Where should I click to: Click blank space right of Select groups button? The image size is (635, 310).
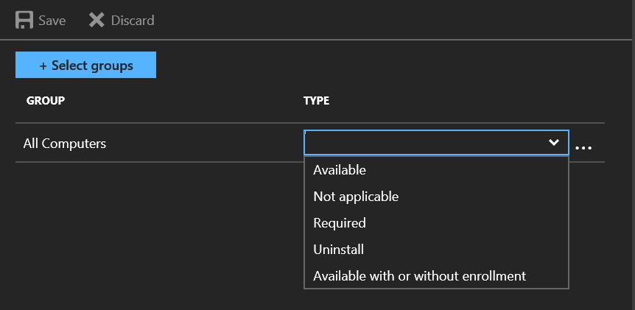pos(368,66)
